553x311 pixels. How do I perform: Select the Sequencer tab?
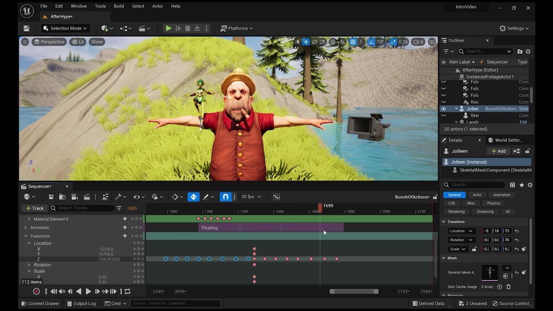click(x=39, y=186)
